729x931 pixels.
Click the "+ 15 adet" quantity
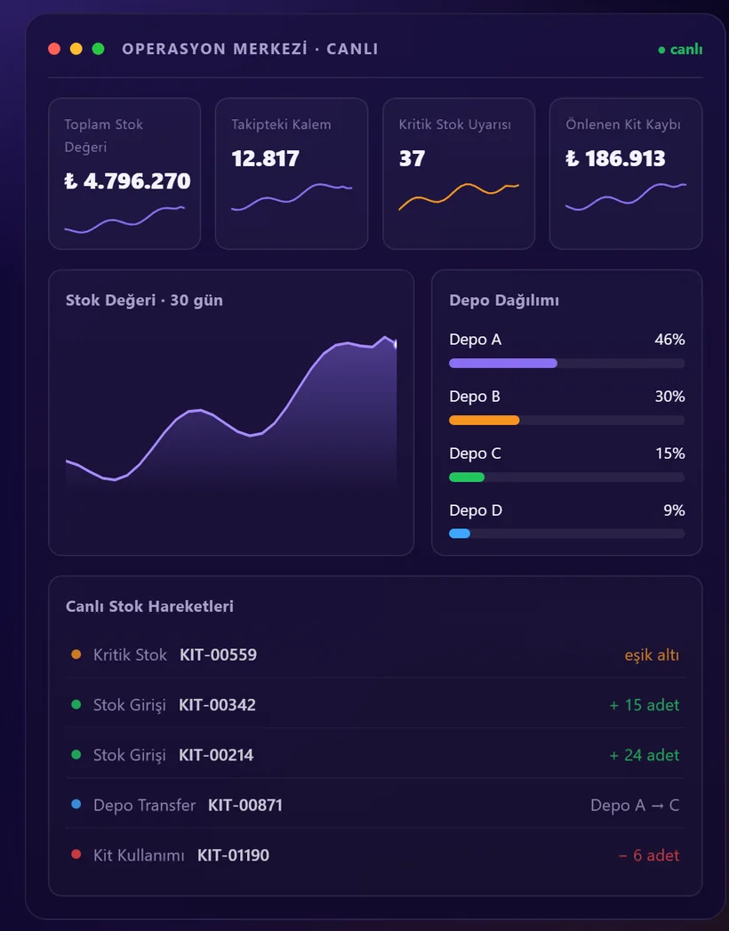tap(645, 705)
